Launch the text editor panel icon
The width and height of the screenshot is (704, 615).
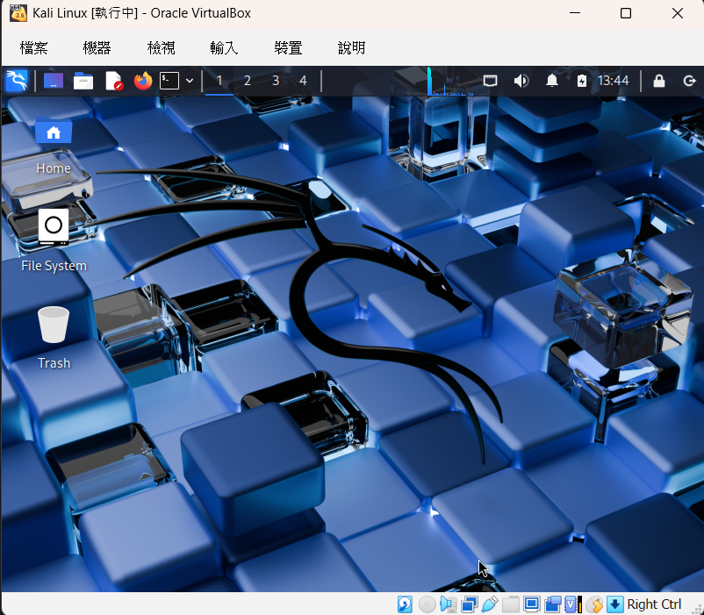click(113, 81)
